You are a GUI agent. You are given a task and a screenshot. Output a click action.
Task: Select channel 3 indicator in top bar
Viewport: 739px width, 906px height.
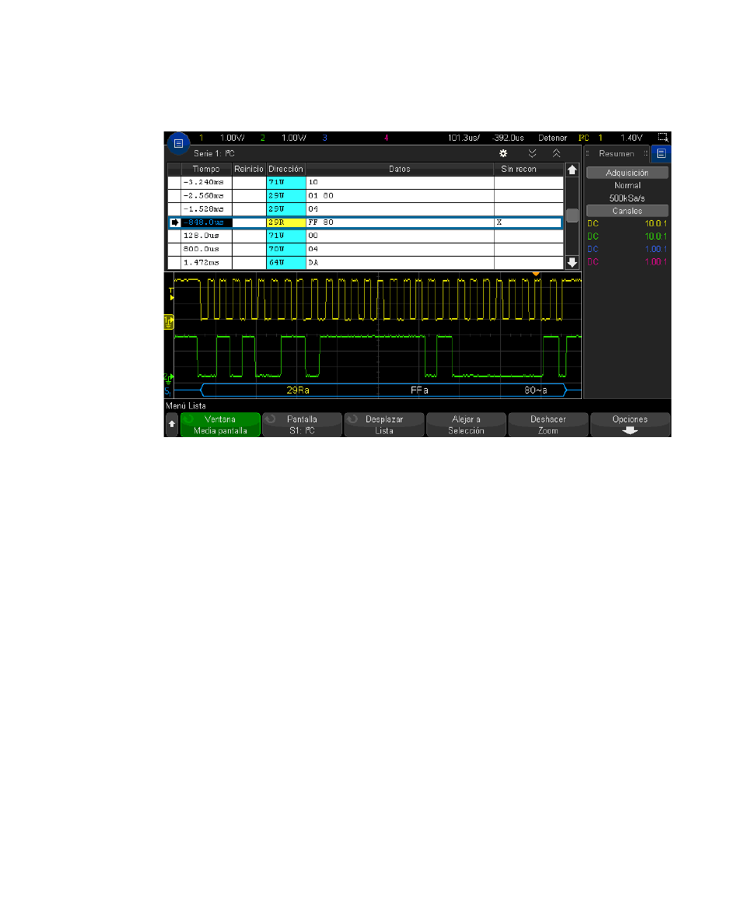(324, 138)
